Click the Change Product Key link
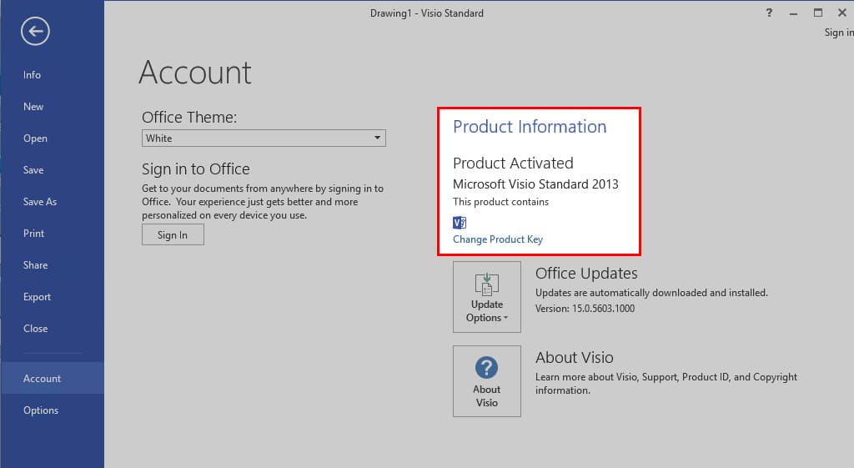Screen dimensions: 854x468 (498, 239)
